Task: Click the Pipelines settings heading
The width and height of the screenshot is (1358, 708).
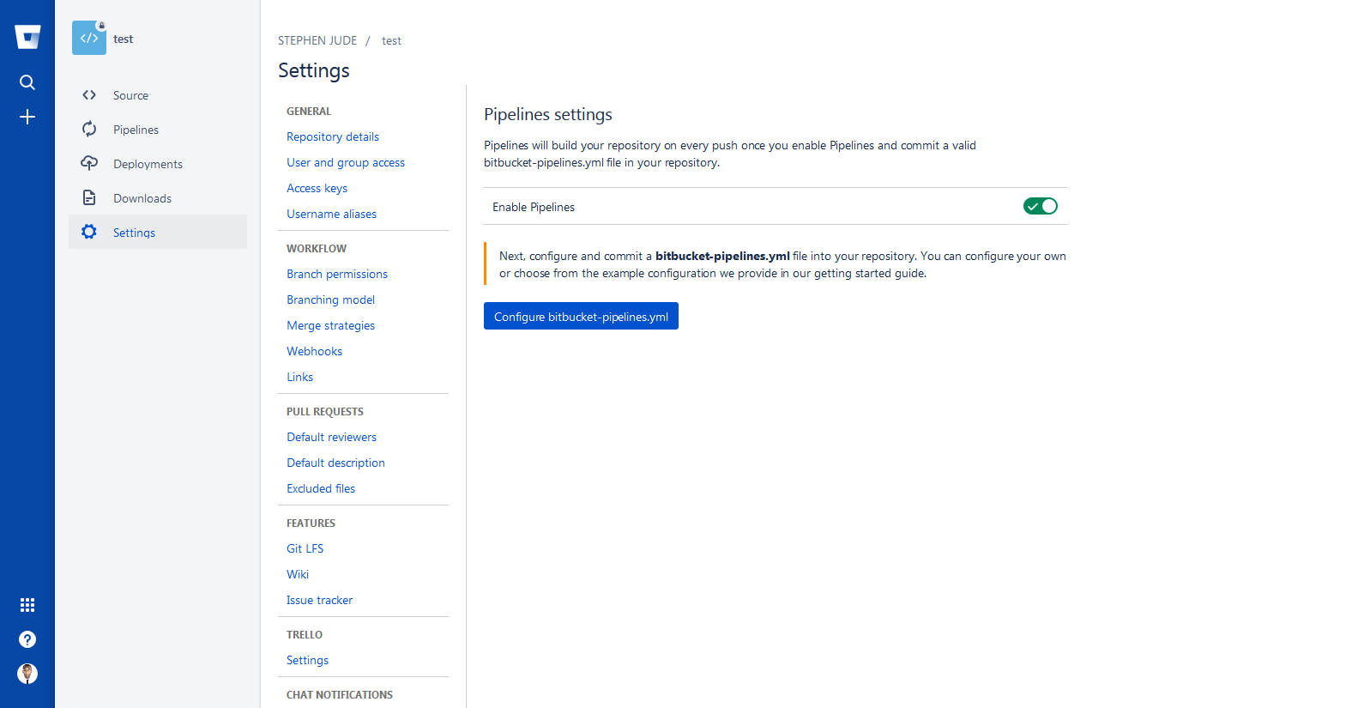Action: click(548, 114)
